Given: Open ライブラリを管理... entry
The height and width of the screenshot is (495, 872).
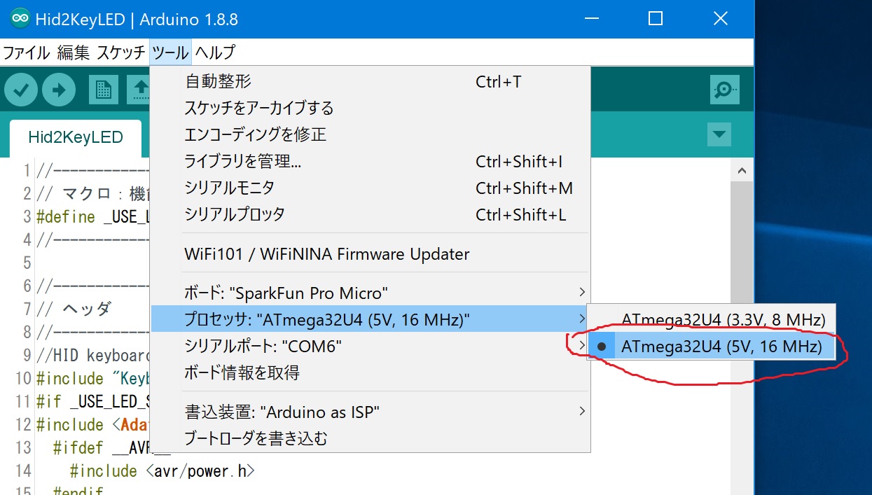Looking at the screenshot, I should tap(371, 162).
